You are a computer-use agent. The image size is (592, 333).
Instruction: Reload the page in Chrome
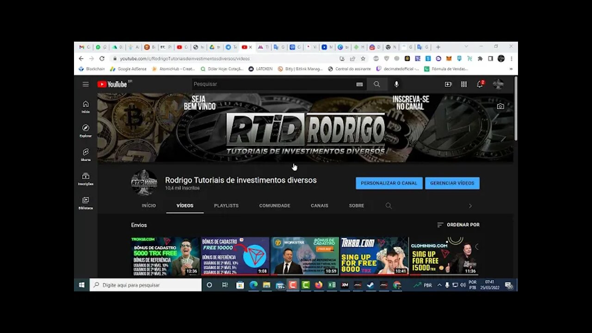click(102, 59)
